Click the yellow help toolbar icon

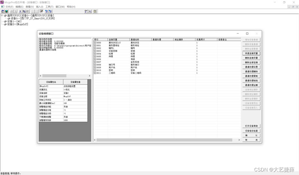tap(95, 11)
